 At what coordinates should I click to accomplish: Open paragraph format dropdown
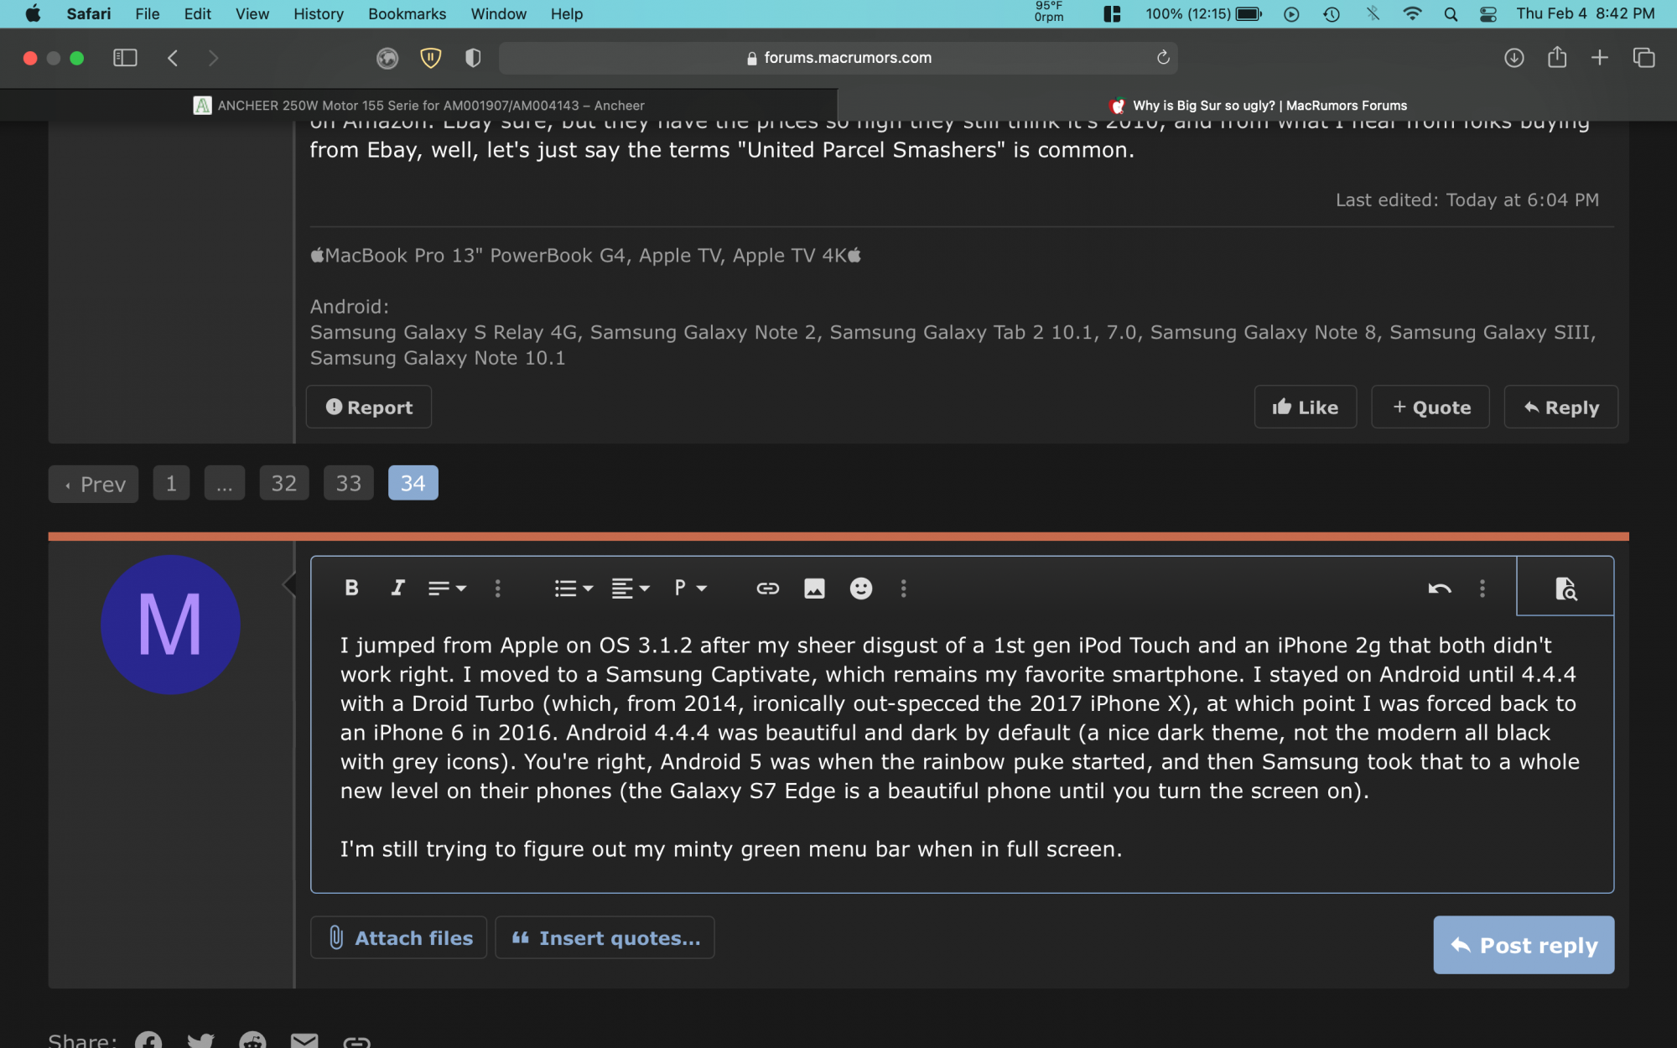pos(690,589)
